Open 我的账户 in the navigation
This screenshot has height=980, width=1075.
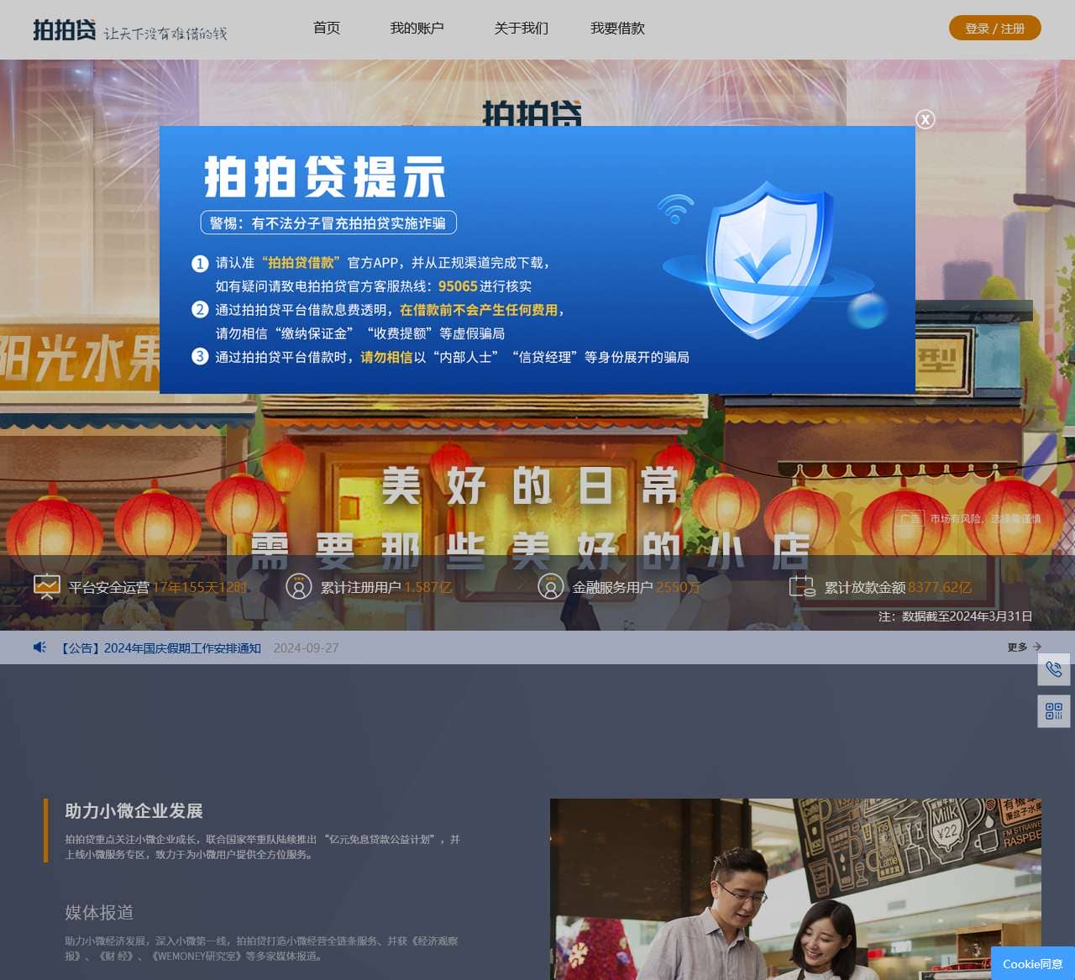(x=417, y=28)
